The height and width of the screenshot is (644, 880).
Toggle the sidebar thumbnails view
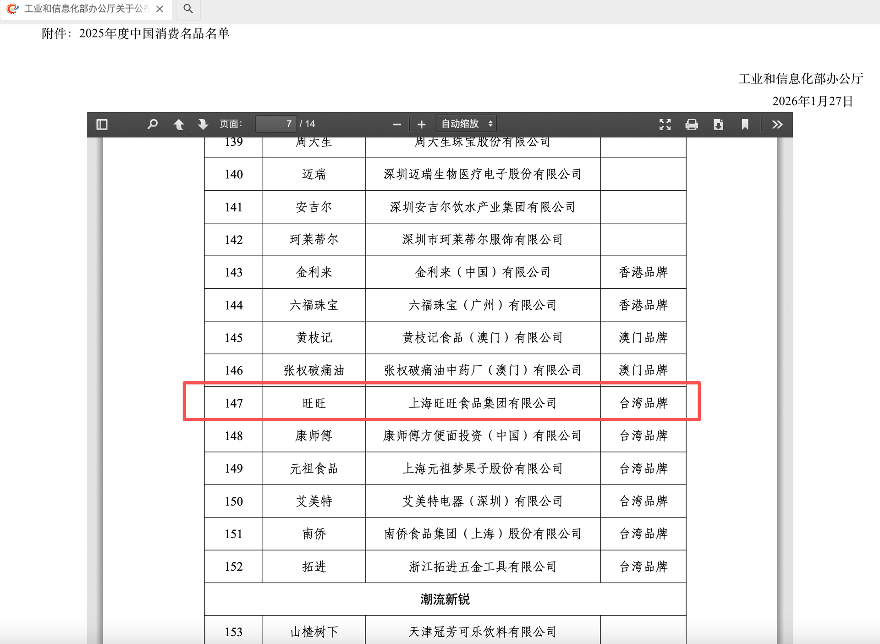click(x=102, y=124)
